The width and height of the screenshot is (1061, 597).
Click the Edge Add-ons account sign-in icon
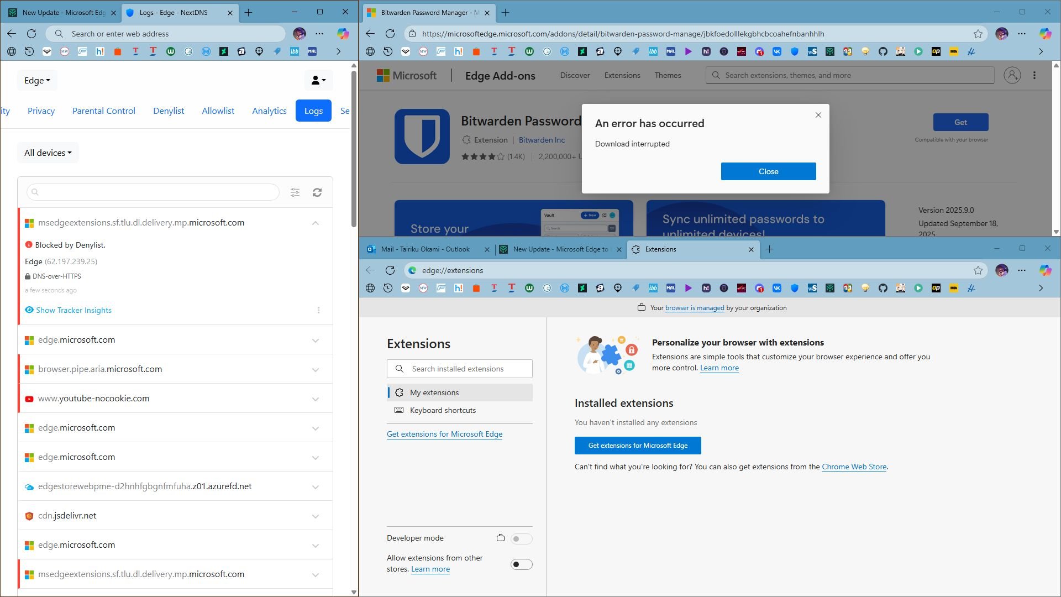pyautogui.click(x=1012, y=75)
